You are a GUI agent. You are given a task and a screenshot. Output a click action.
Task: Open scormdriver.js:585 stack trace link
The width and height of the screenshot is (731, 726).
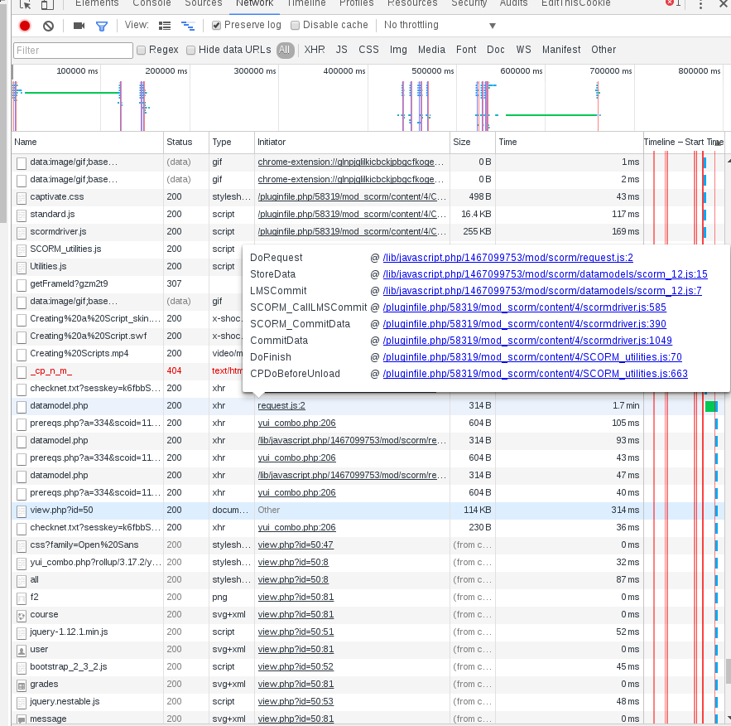[525, 307]
